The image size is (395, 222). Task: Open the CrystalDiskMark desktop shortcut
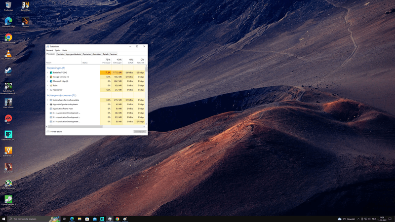[8, 200]
